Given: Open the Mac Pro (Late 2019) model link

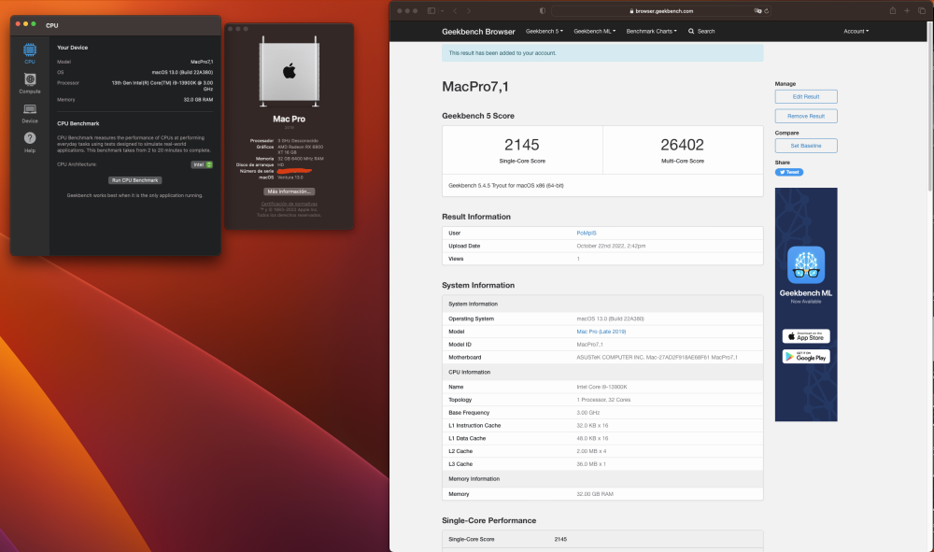Looking at the screenshot, I should (601, 332).
